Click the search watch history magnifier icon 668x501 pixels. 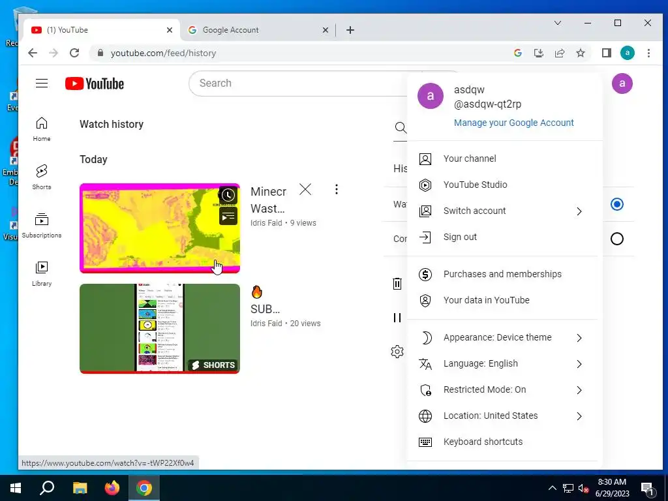pos(401,127)
